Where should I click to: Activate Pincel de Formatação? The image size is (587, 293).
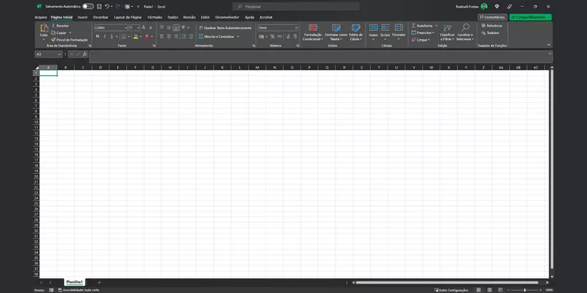point(69,39)
